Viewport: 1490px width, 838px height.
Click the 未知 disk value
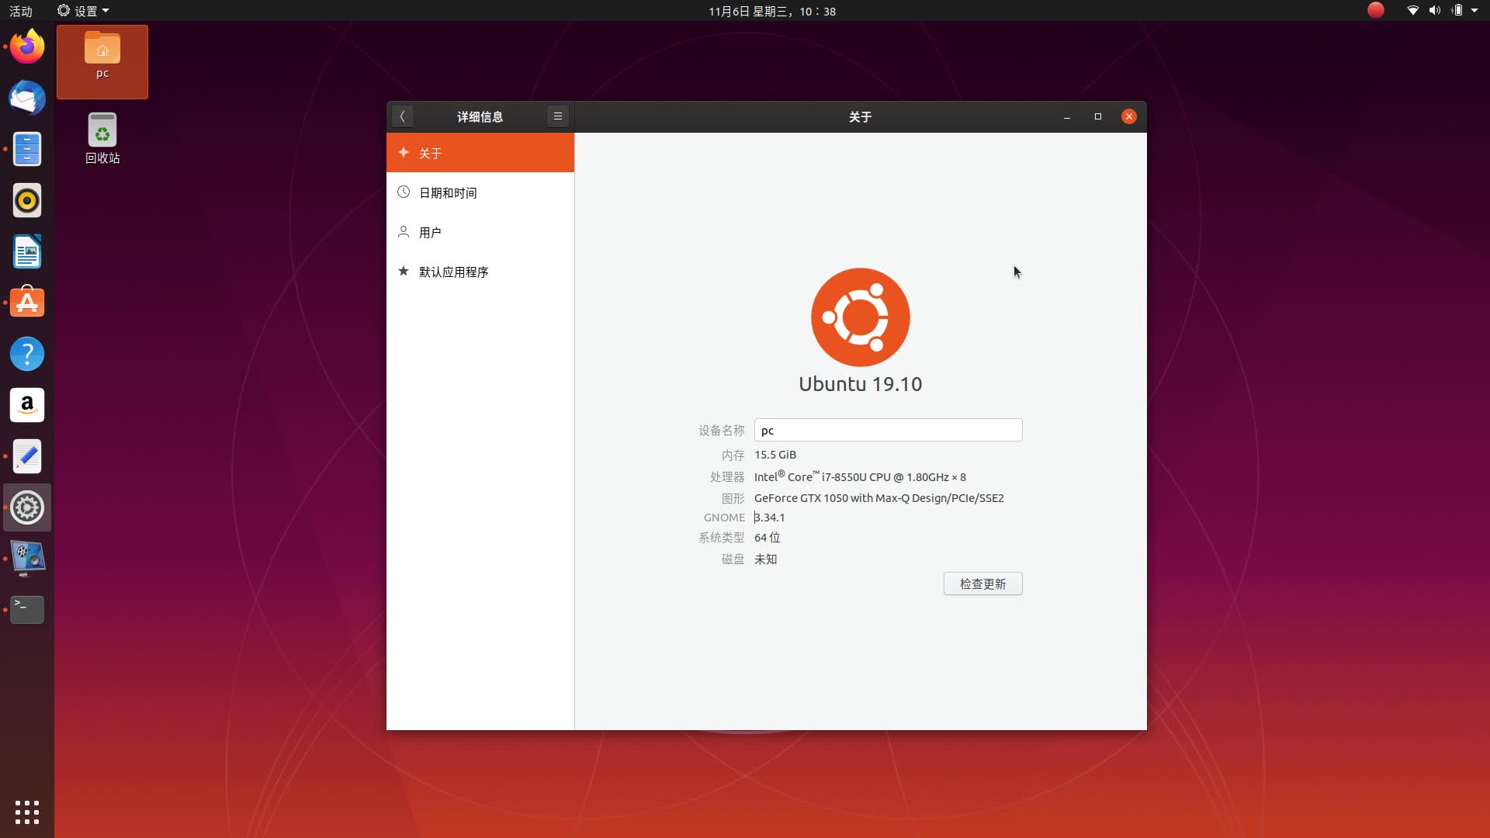click(x=766, y=559)
